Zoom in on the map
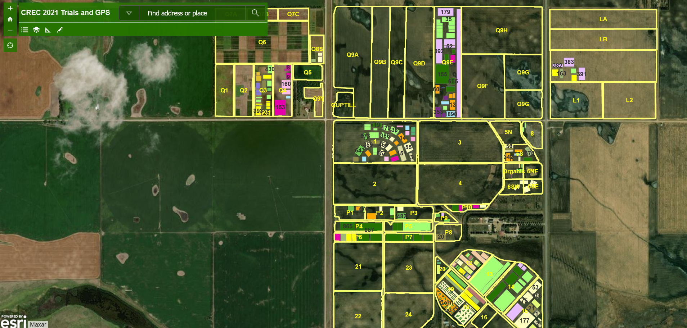 coord(10,8)
